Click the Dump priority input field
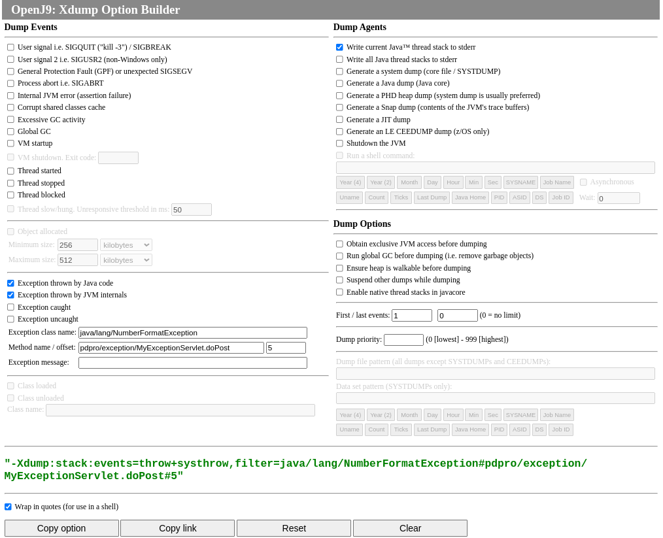The image size is (663, 538). 403,339
